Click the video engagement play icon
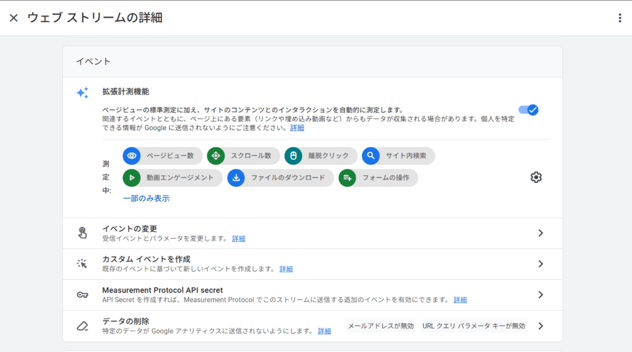The width and height of the screenshot is (632, 352). click(x=131, y=178)
